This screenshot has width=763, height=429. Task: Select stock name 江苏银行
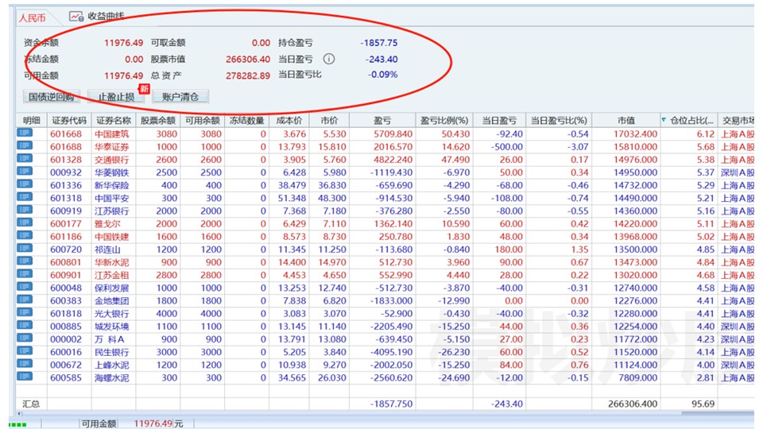(x=111, y=211)
